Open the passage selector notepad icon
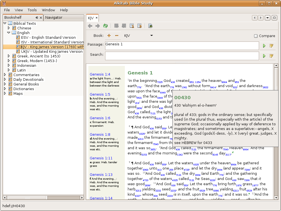The width and height of the screenshot is (281, 211). click(271, 46)
